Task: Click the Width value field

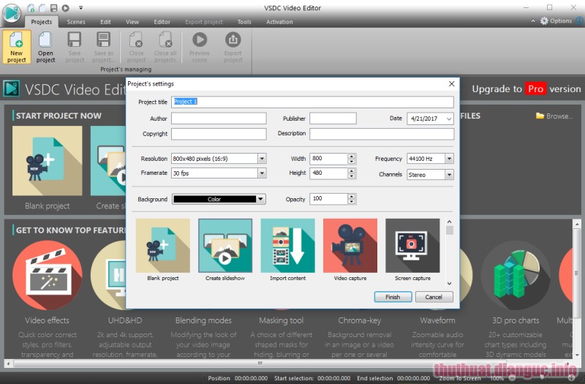Action: (x=328, y=159)
